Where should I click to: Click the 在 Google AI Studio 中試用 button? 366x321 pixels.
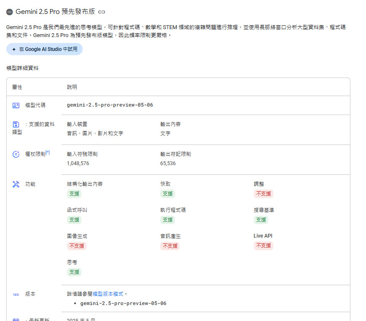[44, 49]
